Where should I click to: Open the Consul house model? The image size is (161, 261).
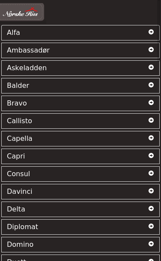coord(81,174)
